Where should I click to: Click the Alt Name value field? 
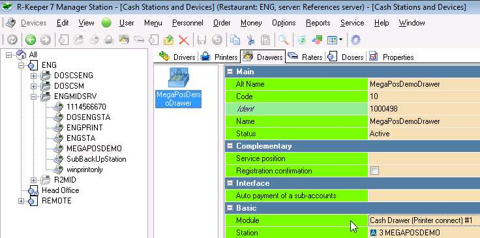coord(424,84)
